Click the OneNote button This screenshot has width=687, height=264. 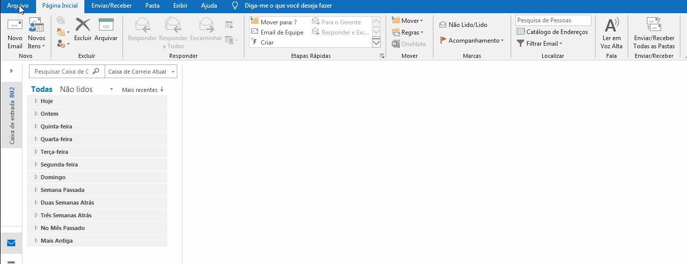(x=409, y=44)
